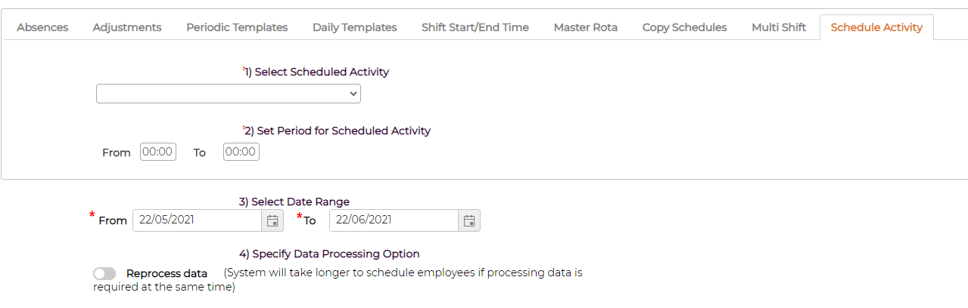Viewport: 968px width, 308px height.
Task: Open the From date calendar picker icon
Action: (x=272, y=220)
